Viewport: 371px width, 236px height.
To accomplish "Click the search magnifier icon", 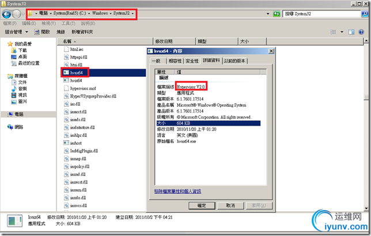I will point(365,14).
